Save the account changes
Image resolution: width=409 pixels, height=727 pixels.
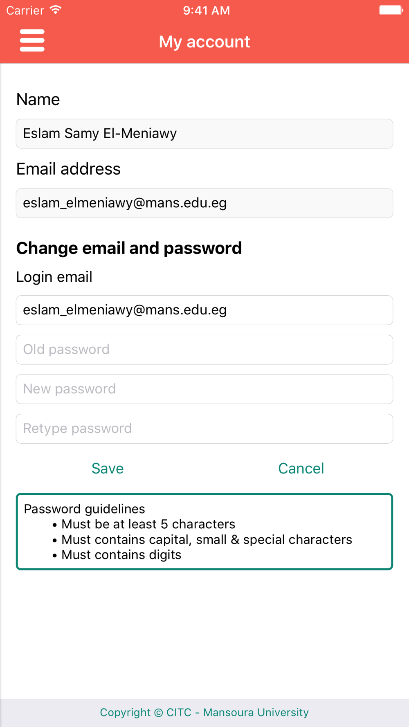(108, 469)
